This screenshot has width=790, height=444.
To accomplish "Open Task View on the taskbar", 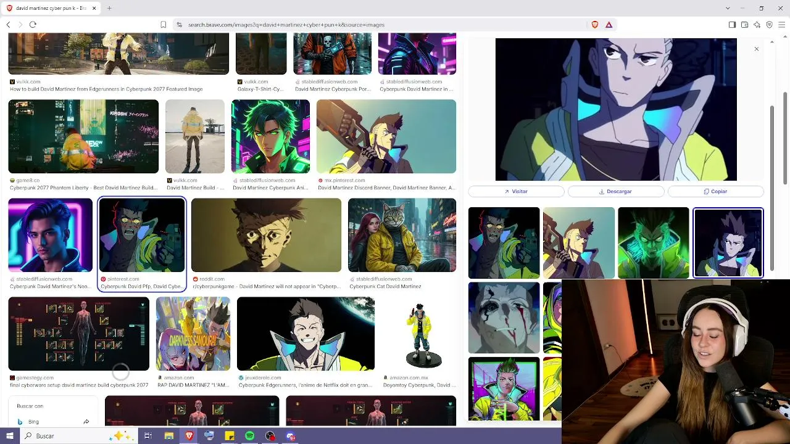I will coord(148,436).
